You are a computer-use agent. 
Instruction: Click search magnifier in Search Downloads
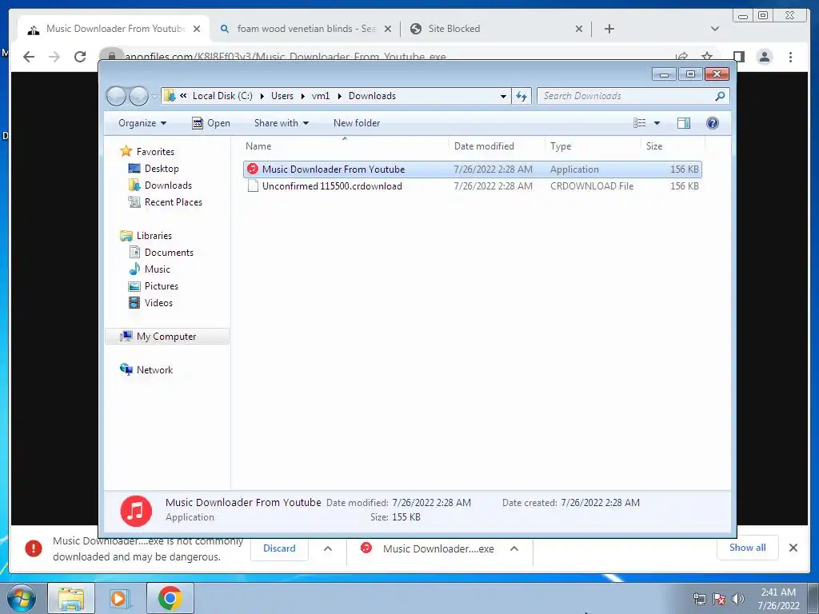tap(720, 96)
